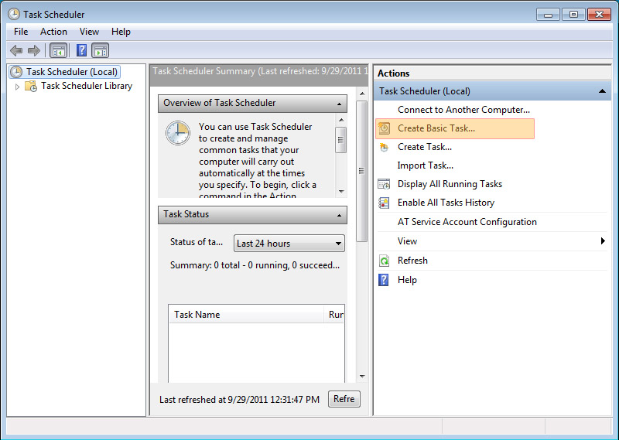Click the Task Scheduler (Local) clock icon in tree
The height and width of the screenshot is (440, 619).
click(16, 72)
